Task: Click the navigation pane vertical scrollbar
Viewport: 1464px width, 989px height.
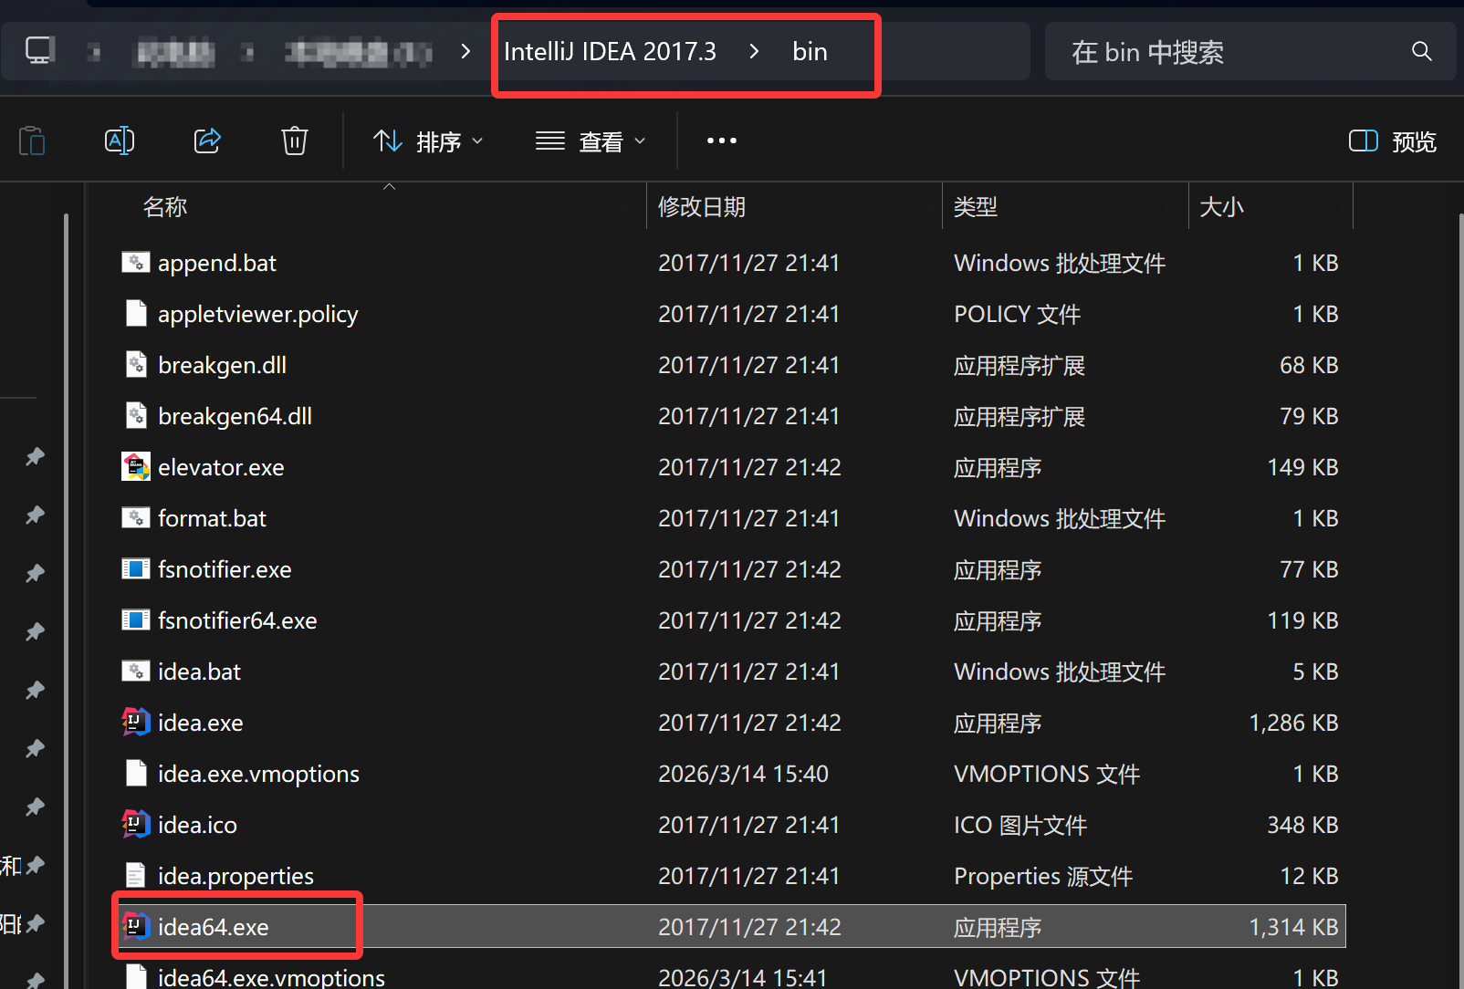Action: pyautogui.click(x=66, y=600)
